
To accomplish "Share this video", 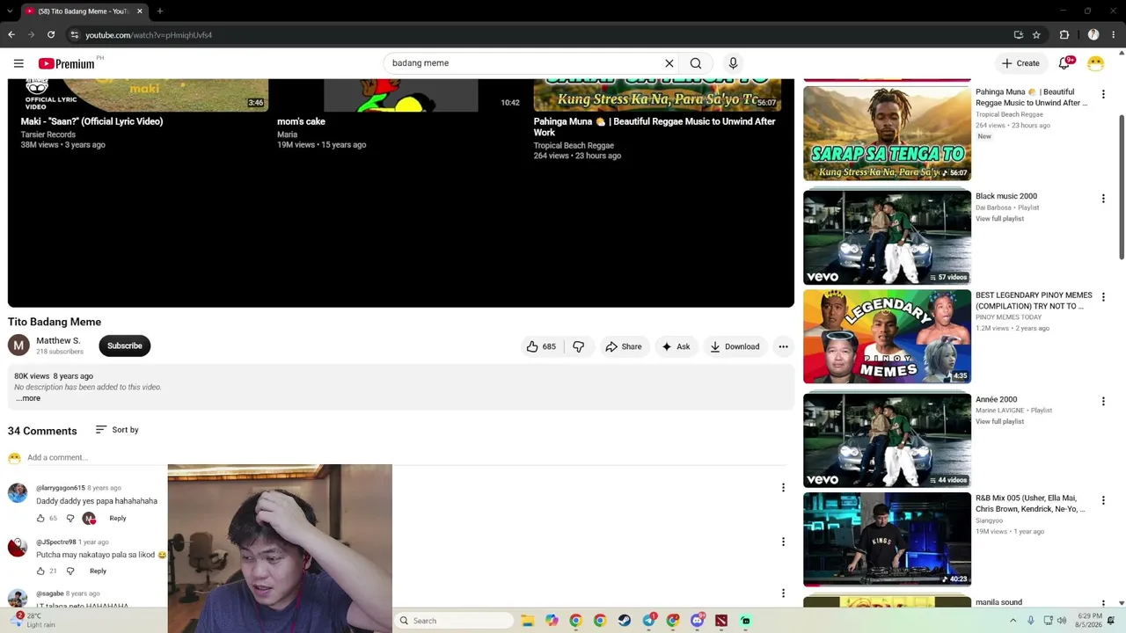I will coord(623,346).
